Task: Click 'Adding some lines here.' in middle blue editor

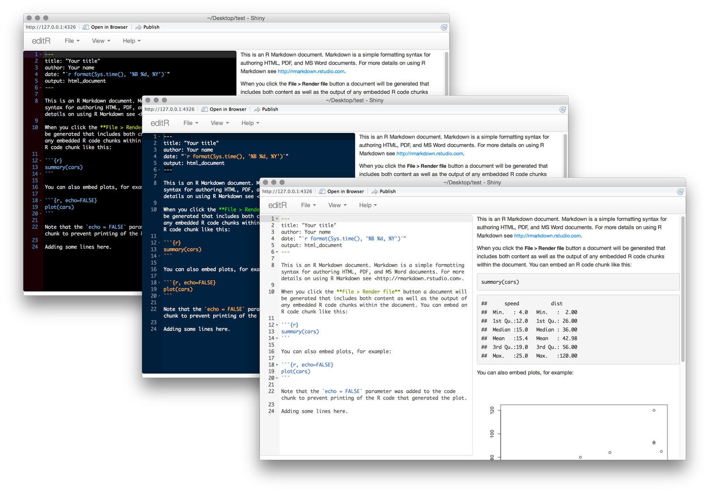Action: pyautogui.click(x=197, y=329)
